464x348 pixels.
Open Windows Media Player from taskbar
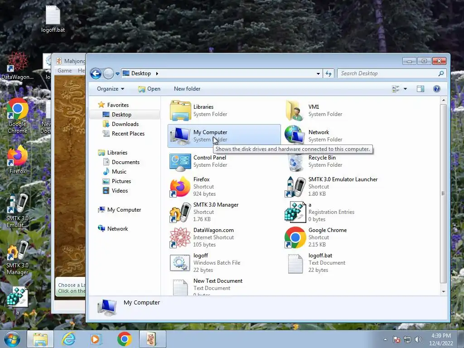(96, 339)
